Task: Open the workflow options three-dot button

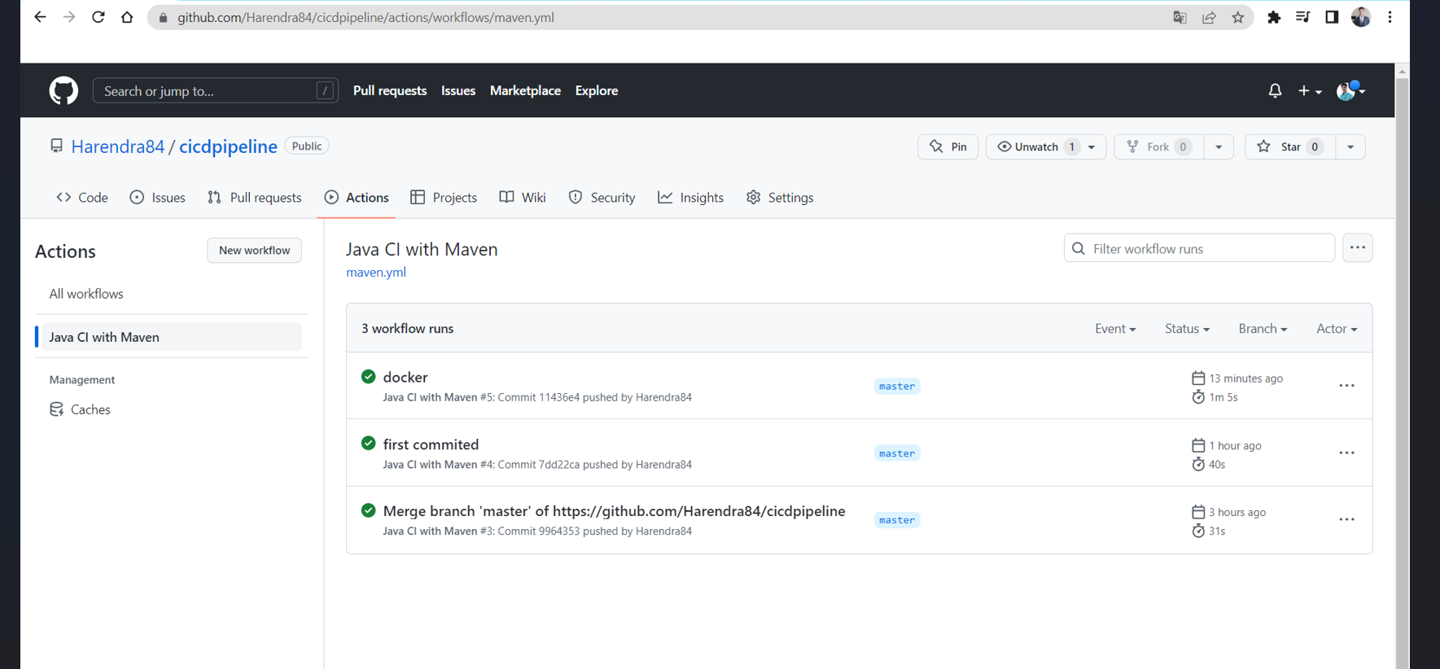Action: (x=1358, y=248)
